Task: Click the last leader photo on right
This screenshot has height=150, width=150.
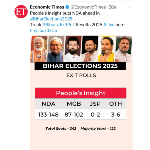Action: click(123, 49)
